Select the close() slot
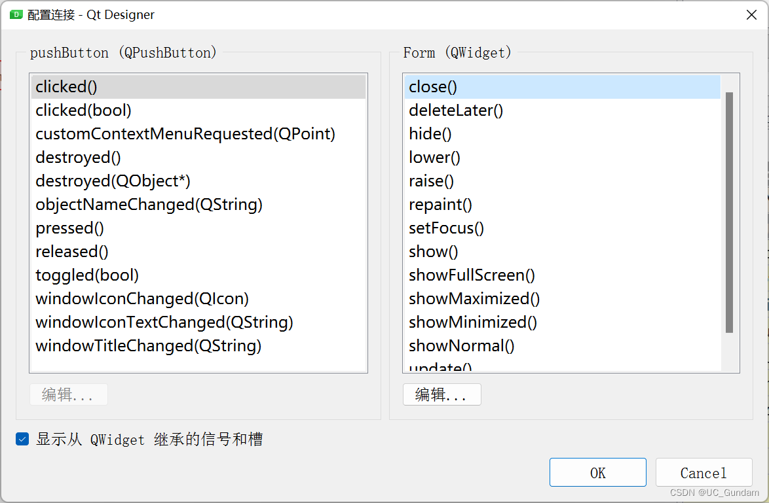The width and height of the screenshot is (769, 503). pyautogui.click(x=563, y=87)
